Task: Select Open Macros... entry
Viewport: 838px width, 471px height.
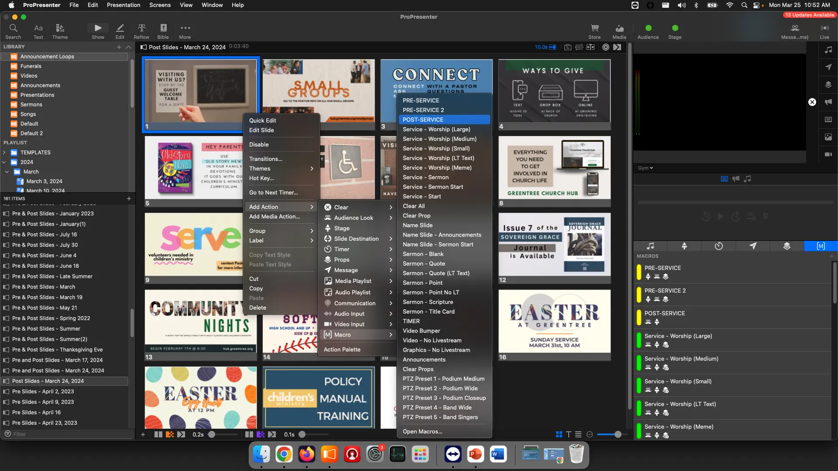Action: pos(422,431)
